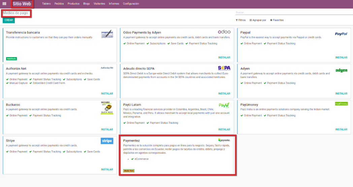Click the Habilitado badge on Transferencia bancaria
The height and width of the screenshot is (187, 353).
point(11,59)
